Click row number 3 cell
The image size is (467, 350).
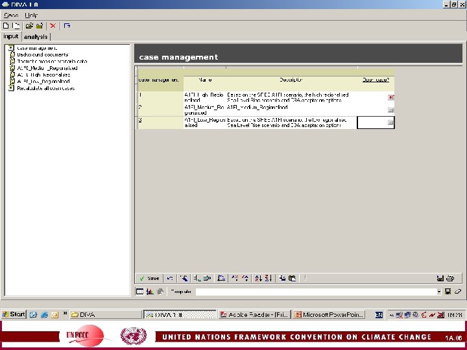point(161,122)
